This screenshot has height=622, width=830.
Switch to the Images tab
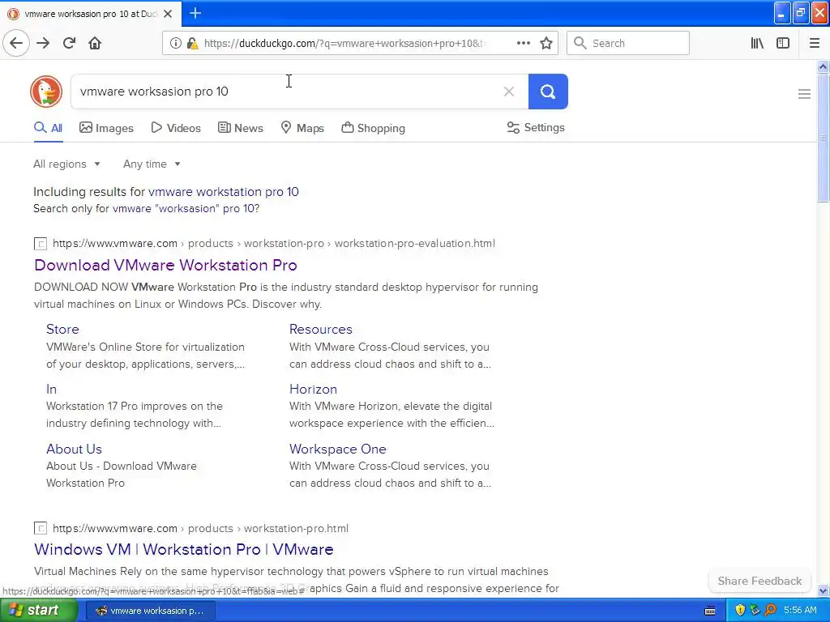tap(106, 128)
